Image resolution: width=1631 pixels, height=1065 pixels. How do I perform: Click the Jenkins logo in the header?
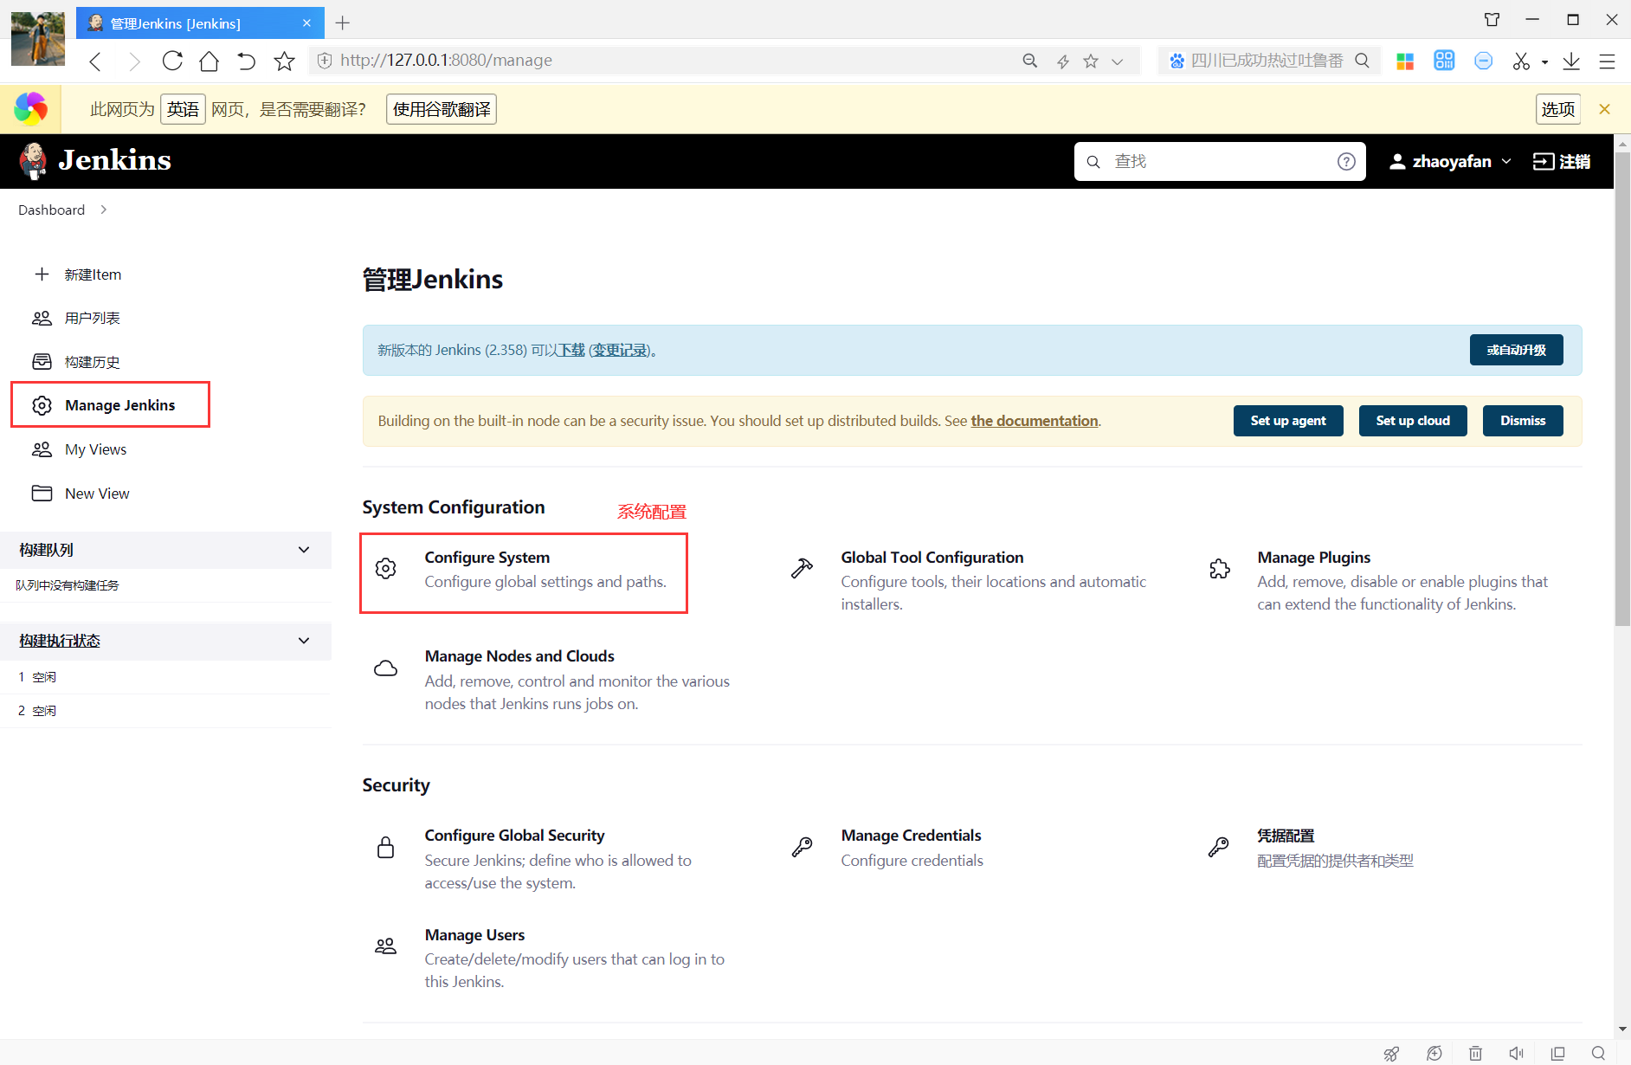pyautogui.click(x=95, y=161)
